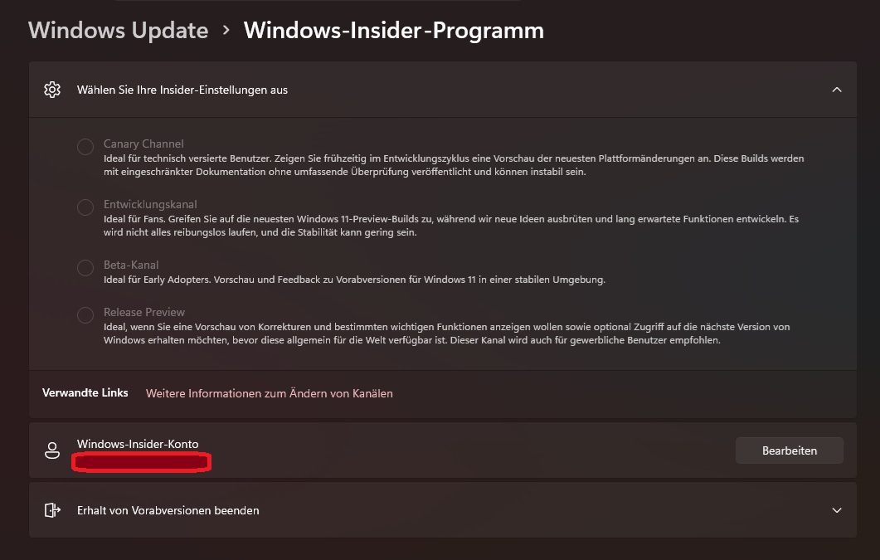
Task: Expand Erhalt von Vorabversionen beenden chevron
Action: [837, 510]
